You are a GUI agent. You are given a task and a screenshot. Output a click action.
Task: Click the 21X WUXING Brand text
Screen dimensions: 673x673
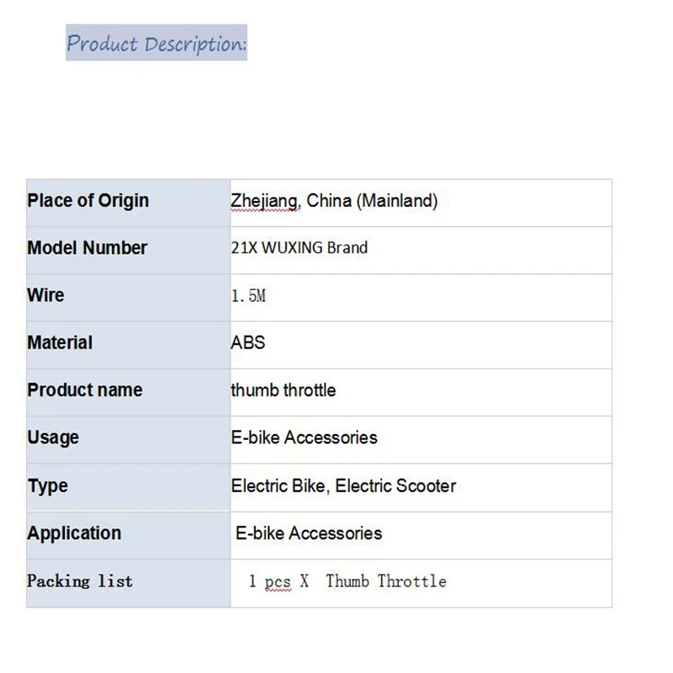click(299, 248)
